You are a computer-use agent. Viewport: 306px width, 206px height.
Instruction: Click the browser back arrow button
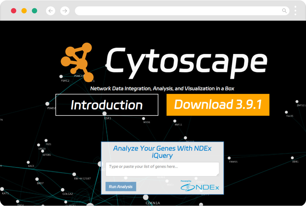[50, 11]
